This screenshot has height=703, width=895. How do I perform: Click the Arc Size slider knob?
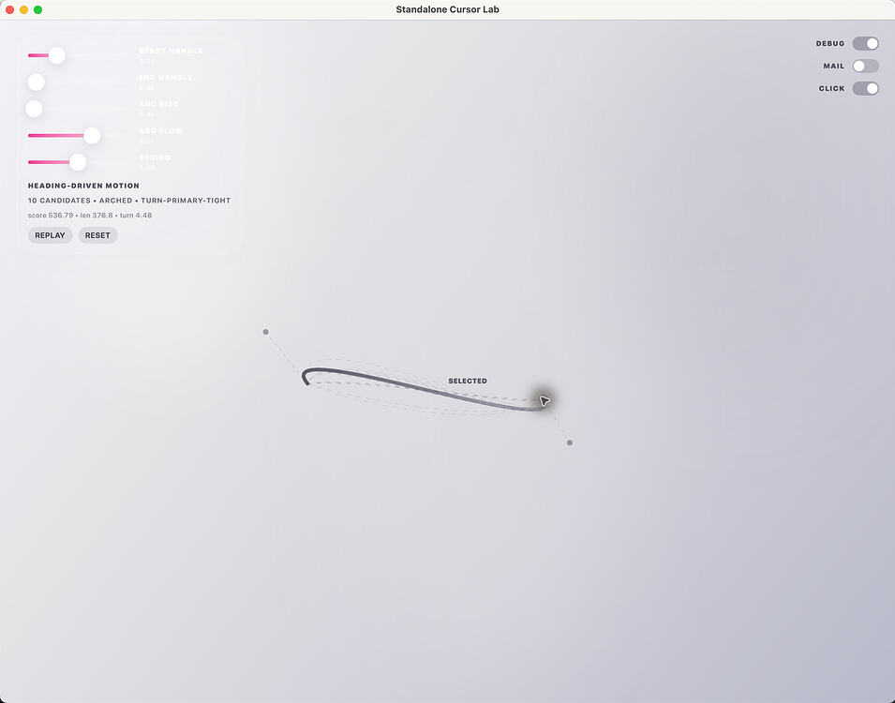click(x=35, y=109)
